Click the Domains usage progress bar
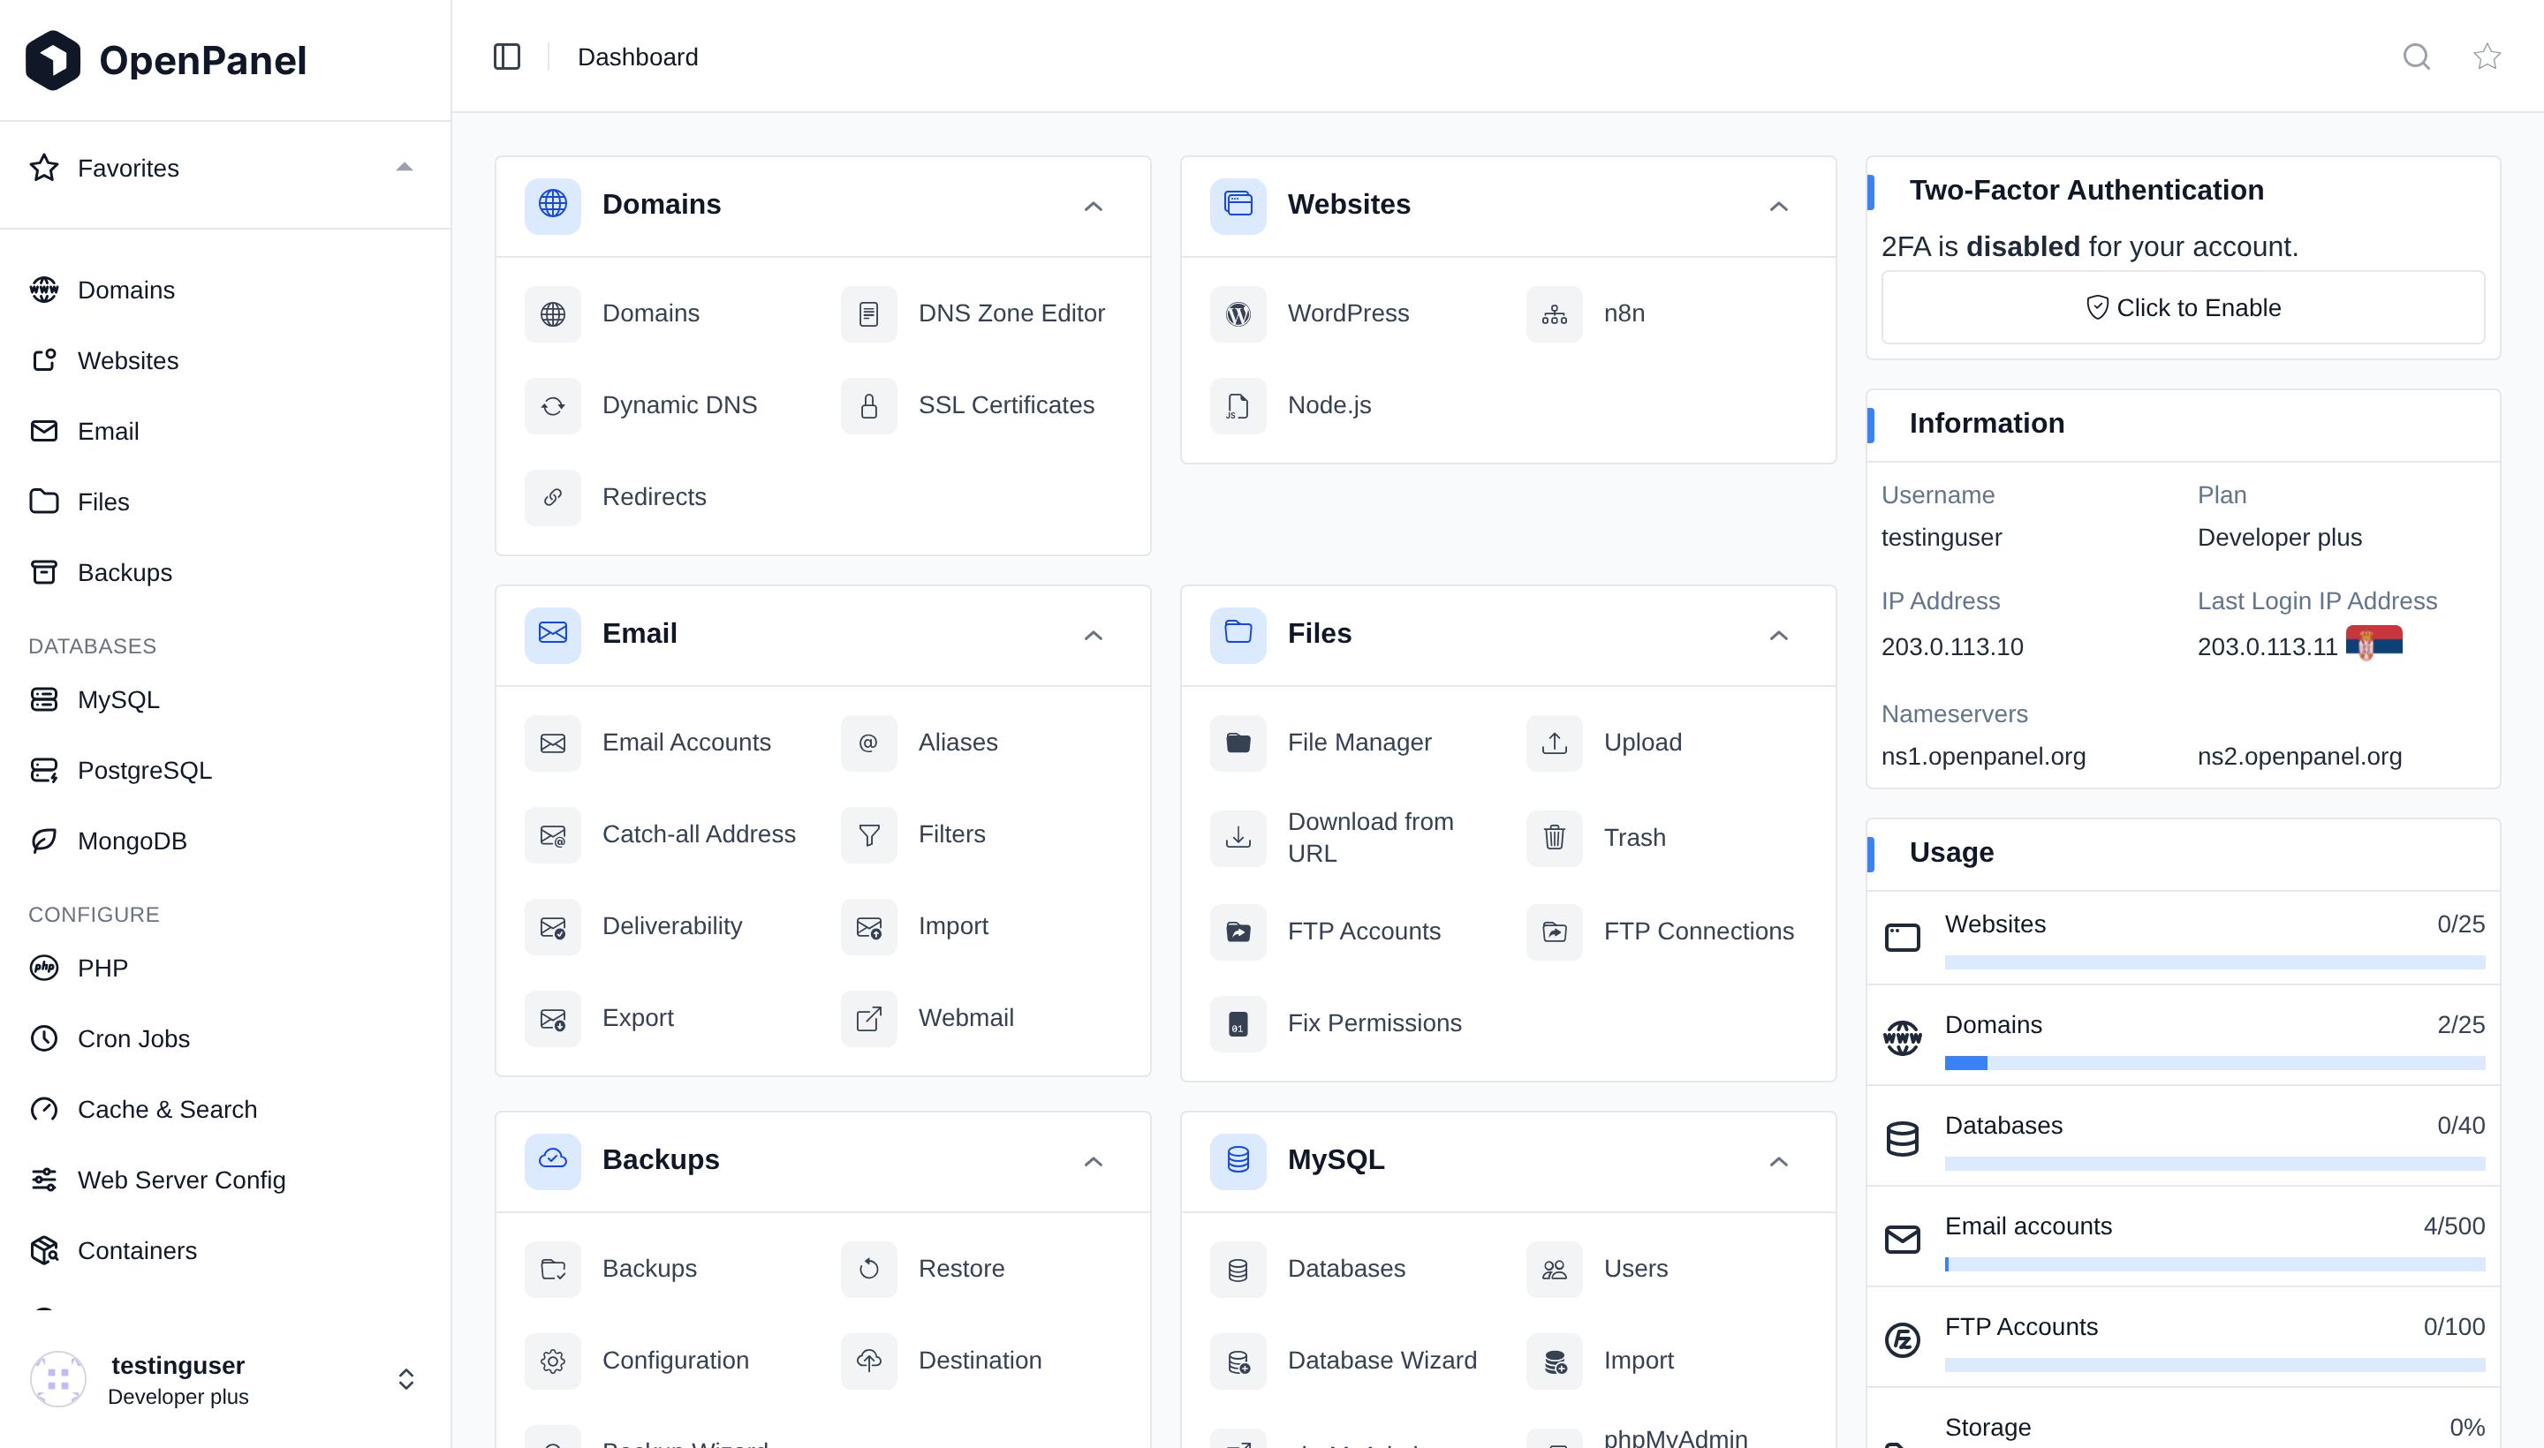This screenshot has height=1448, width=2544. pos(2214,1064)
